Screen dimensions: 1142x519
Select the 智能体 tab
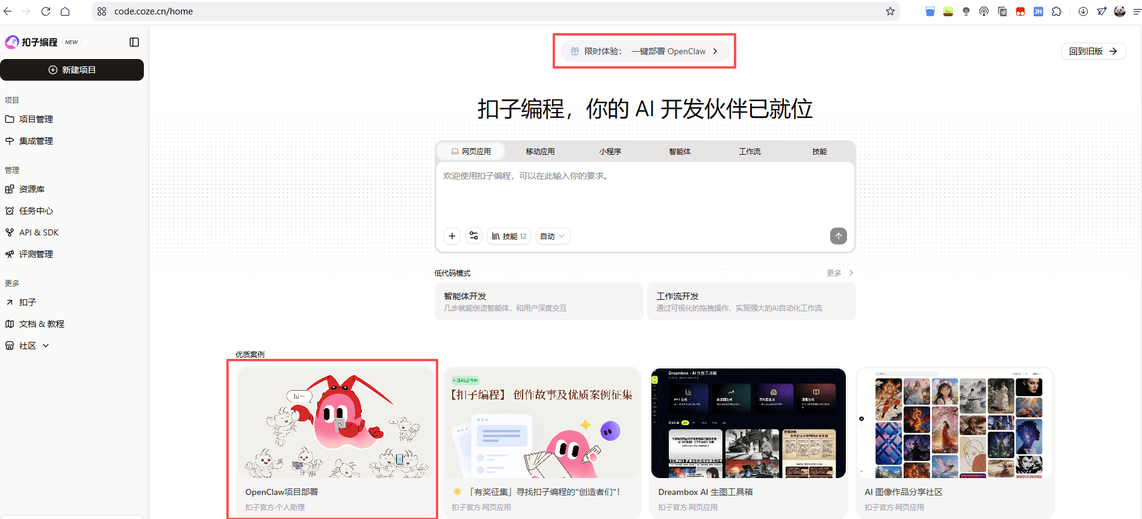[680, 152]
